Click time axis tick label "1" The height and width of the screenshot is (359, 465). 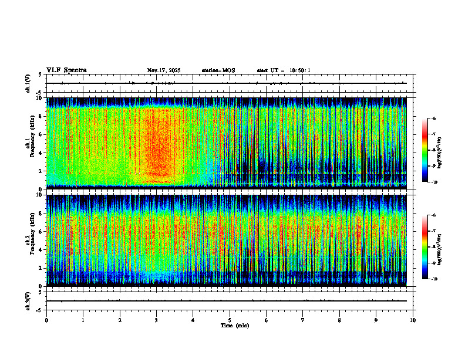click(83, 320)
